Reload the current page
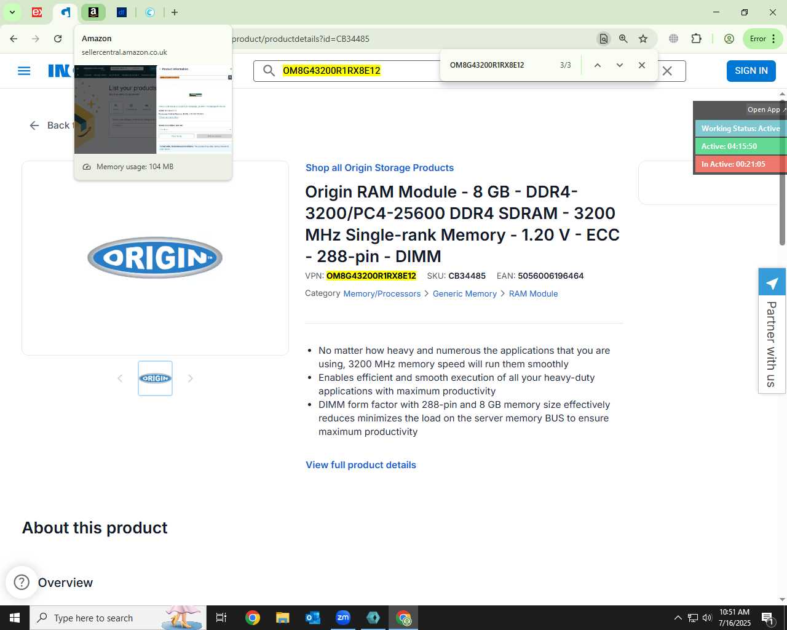787x630 pixels. 58,39
